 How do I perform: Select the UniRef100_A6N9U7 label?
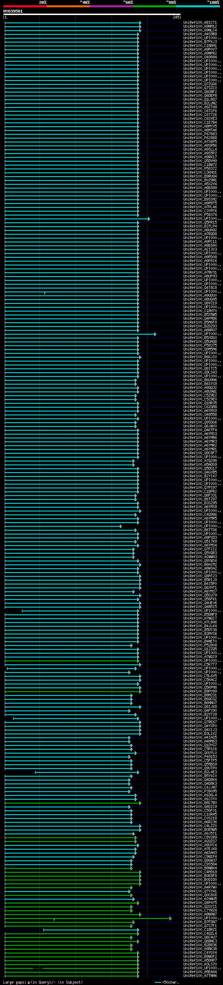click(x=200, y=330)
